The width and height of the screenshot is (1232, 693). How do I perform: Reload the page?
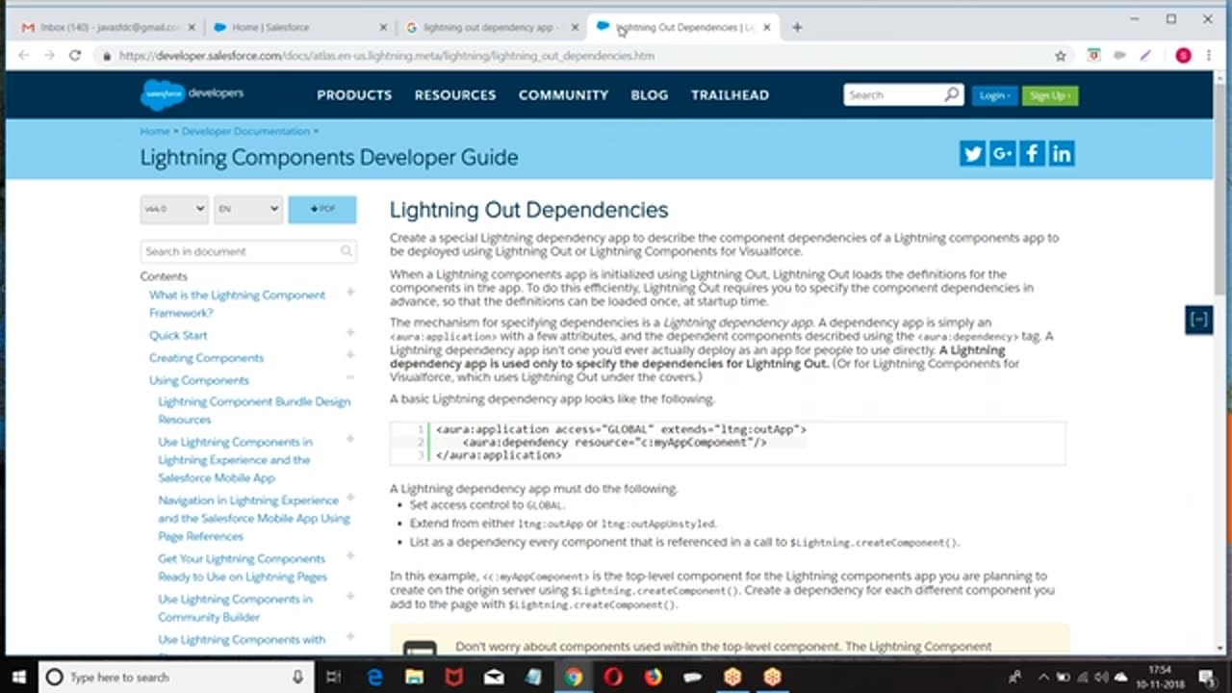coord(75,56)
